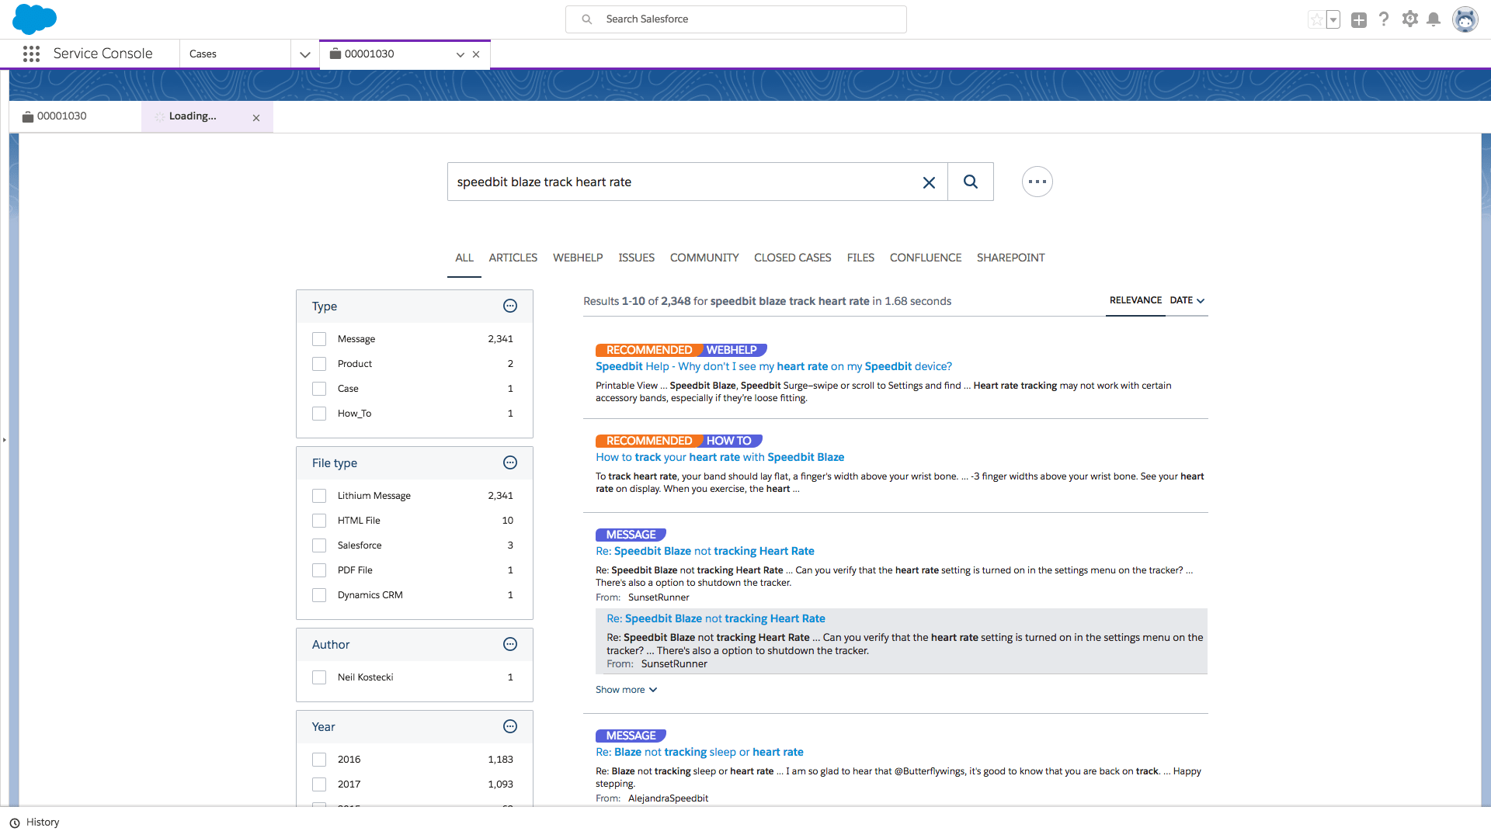Viewport: 1491px width, 838px height.
Task: Clear the search query with the X icon
Action: click(x=929, y=182)
